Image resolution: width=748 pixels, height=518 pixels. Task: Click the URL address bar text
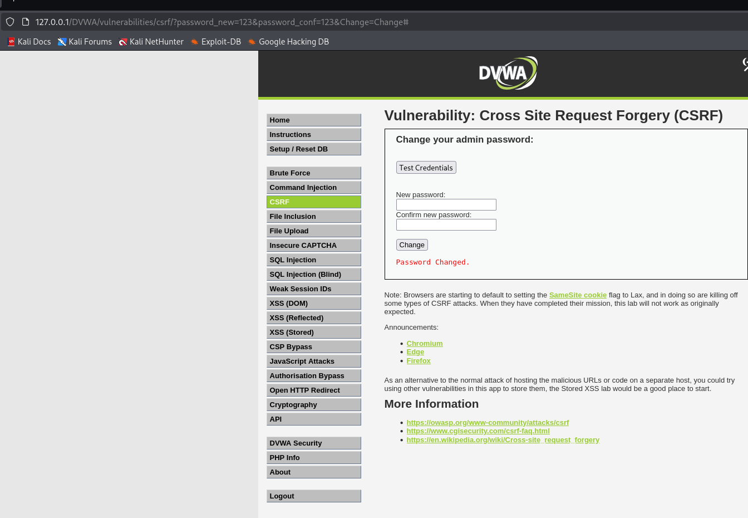coord(222,22)
